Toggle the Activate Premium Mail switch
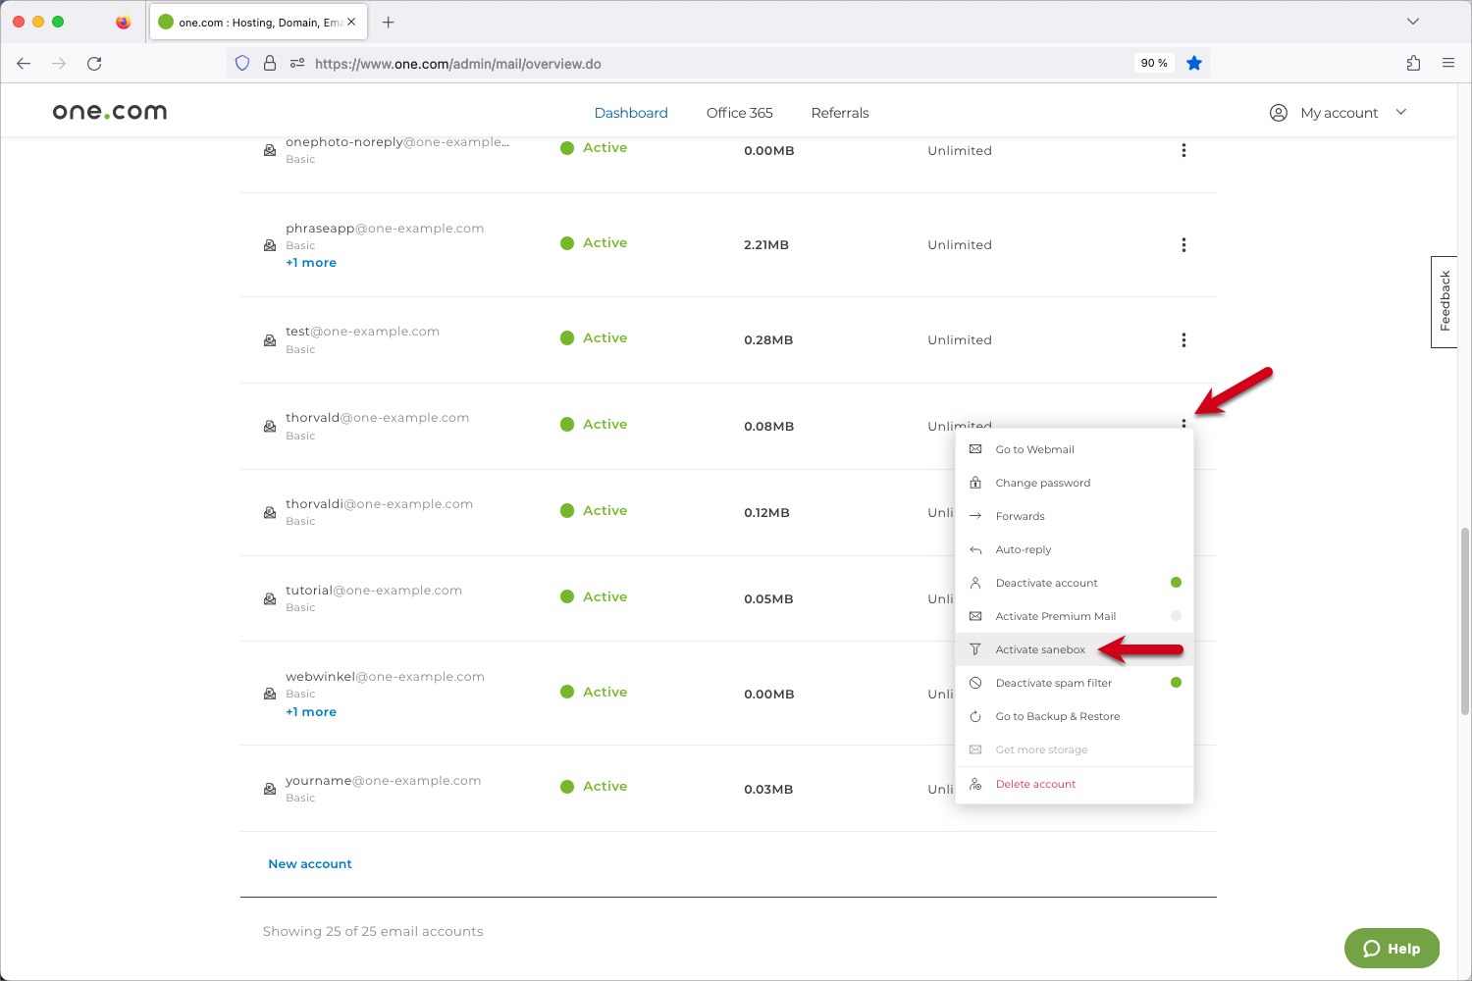1472x981 pixels. click(x=1176, y=616)
